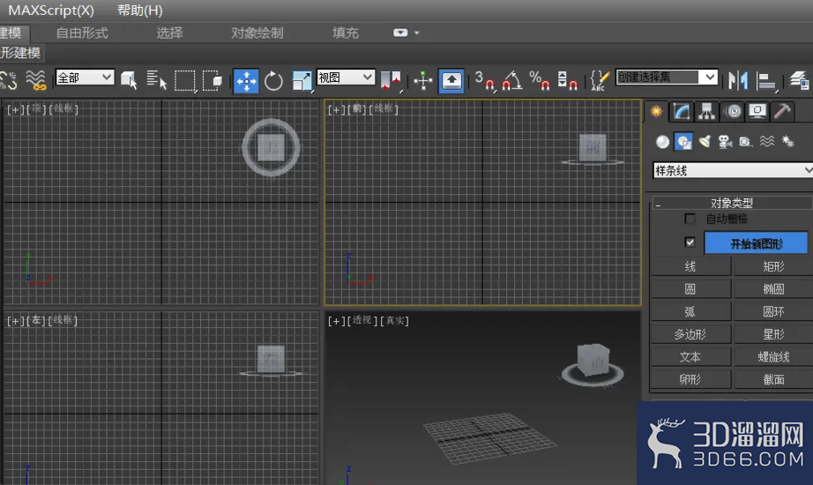Switch to the Hierarchy command panel tab

(x=706, y=111)
